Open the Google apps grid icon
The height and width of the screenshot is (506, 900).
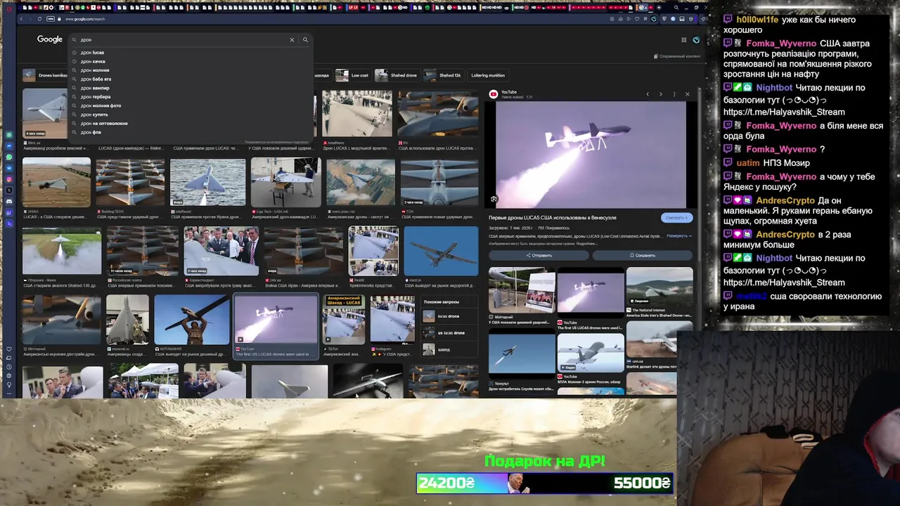pos(683,40)
